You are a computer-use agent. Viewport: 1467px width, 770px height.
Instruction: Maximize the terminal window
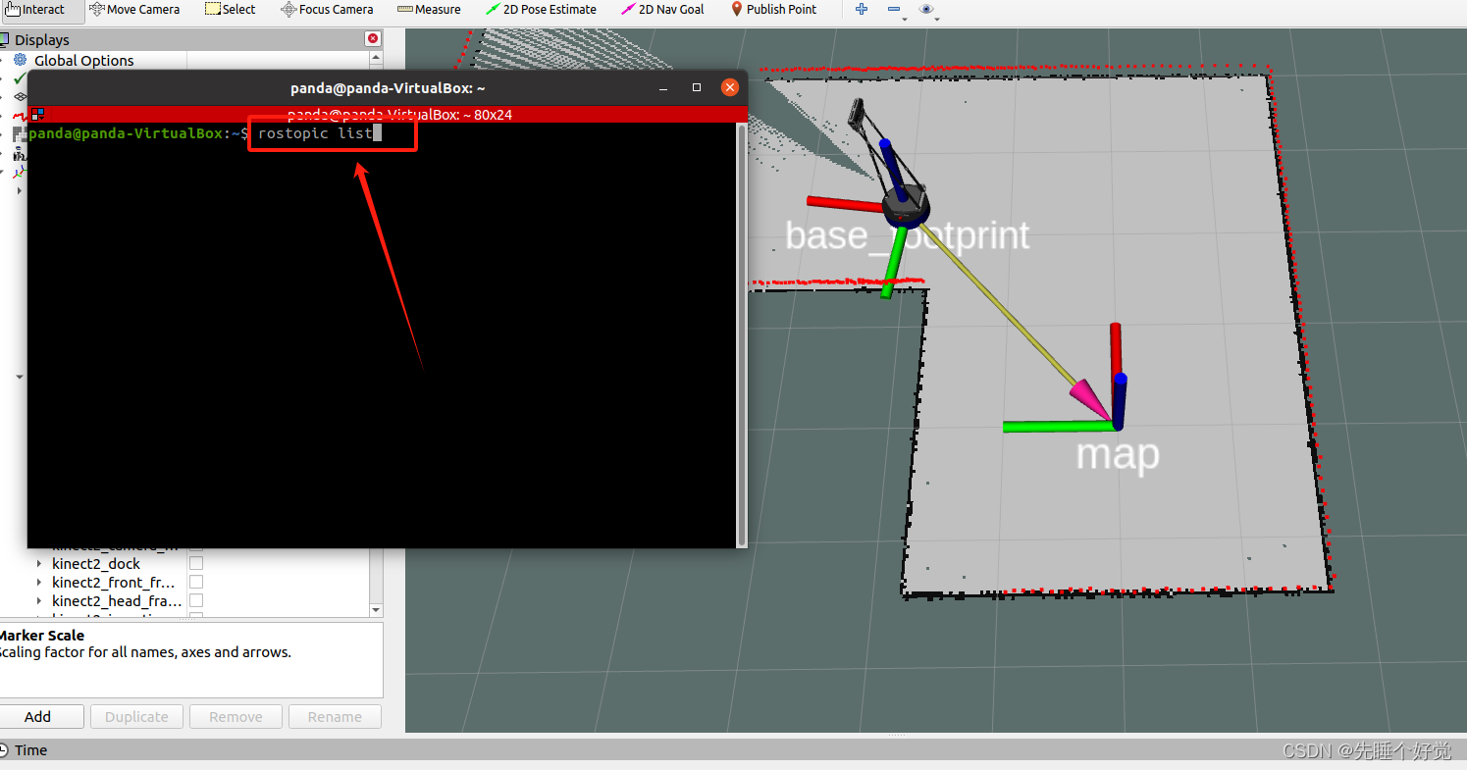click(x=697, y=87)
